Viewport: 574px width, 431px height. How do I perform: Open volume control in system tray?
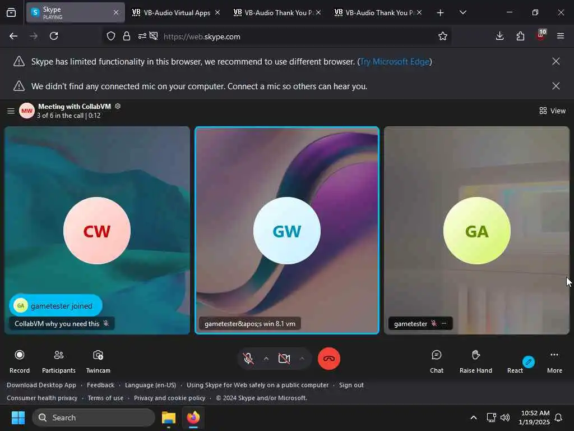[x=505, y=418]
